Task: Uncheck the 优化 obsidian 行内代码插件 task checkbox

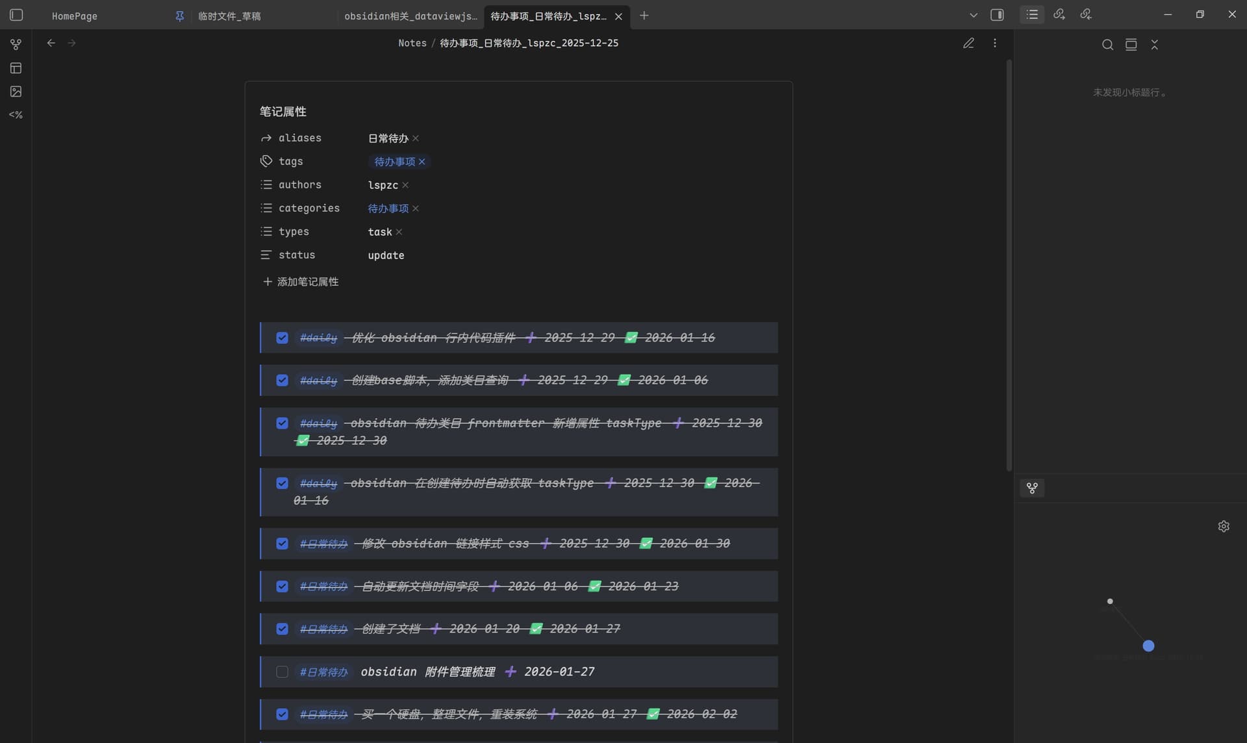Action: (x=282, y=338)
